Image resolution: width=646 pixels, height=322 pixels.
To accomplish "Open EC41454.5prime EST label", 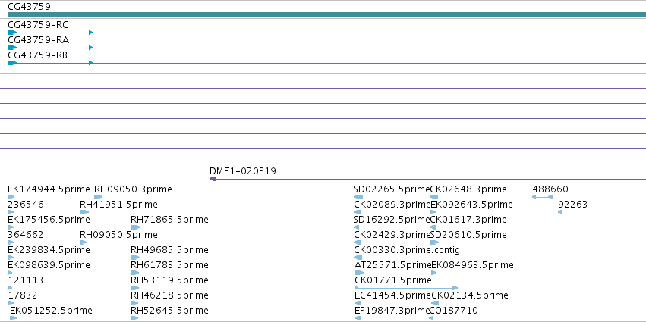I will [392, 295].
